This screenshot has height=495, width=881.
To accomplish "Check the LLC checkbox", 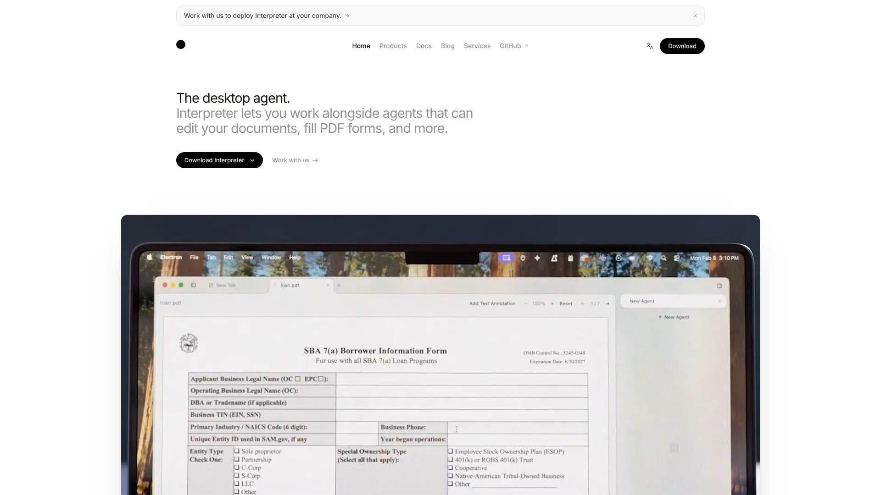I will click(237, 484).
